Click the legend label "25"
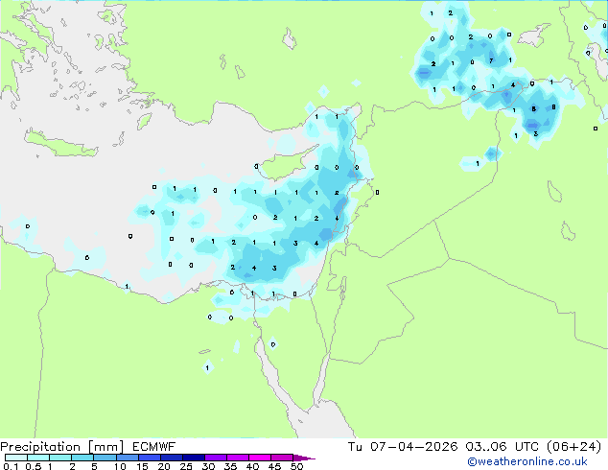Screen dimensions: 608x470 tap(186, 466)
